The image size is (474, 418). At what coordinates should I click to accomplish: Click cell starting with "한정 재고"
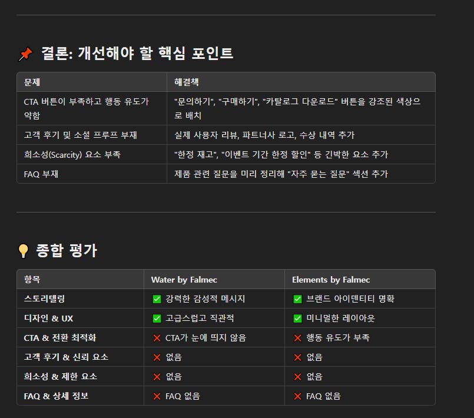(301, 154)
